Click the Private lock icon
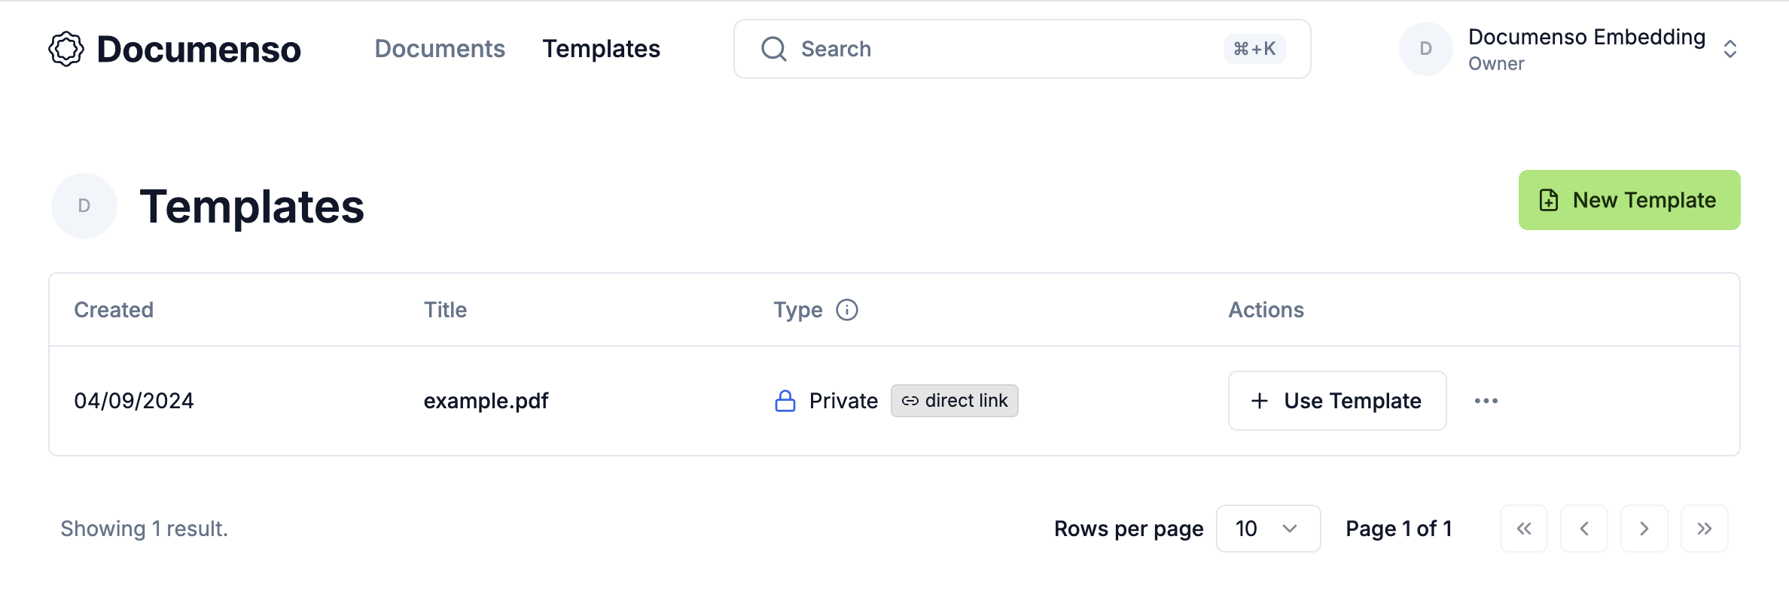This screenshot has height=600, width=1789. 785,401
